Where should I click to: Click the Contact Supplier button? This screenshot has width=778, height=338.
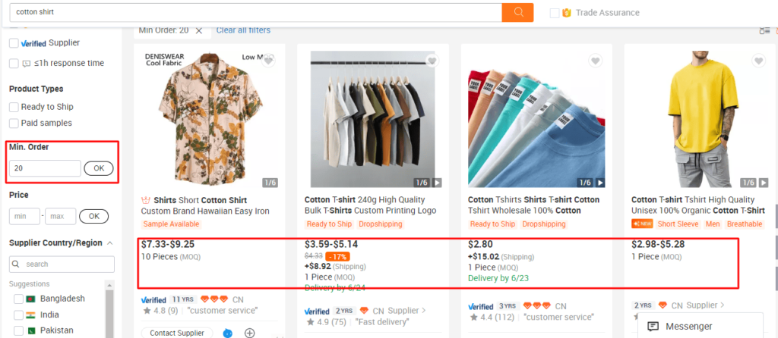coord(176,333)
